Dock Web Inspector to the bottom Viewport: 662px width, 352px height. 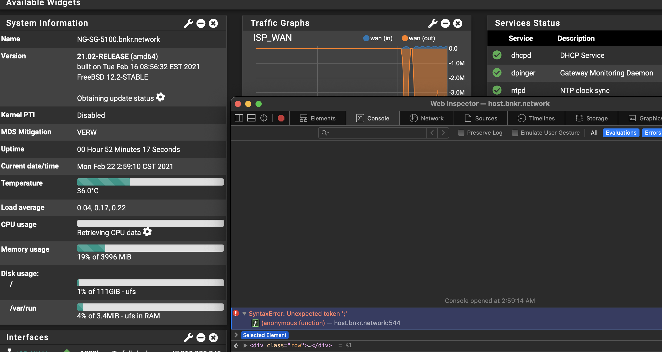click(x=251, y=118)
